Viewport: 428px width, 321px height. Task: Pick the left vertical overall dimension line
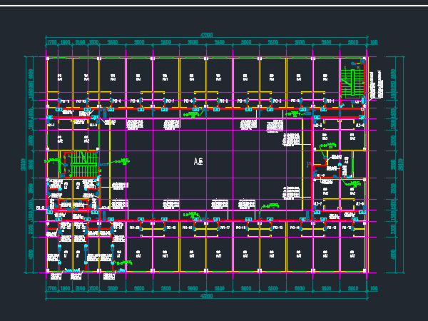(x=27, y=164)
